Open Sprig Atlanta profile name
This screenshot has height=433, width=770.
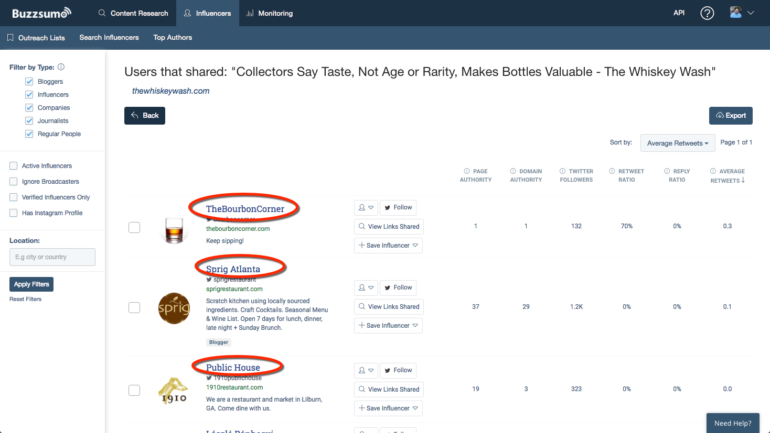(x=233, y=269)
